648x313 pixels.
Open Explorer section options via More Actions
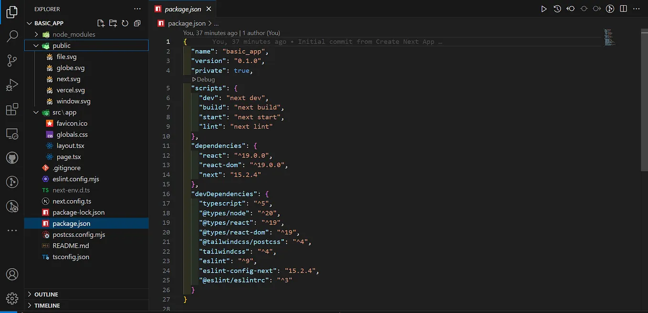pyautogui.click(x=137, y=8)
